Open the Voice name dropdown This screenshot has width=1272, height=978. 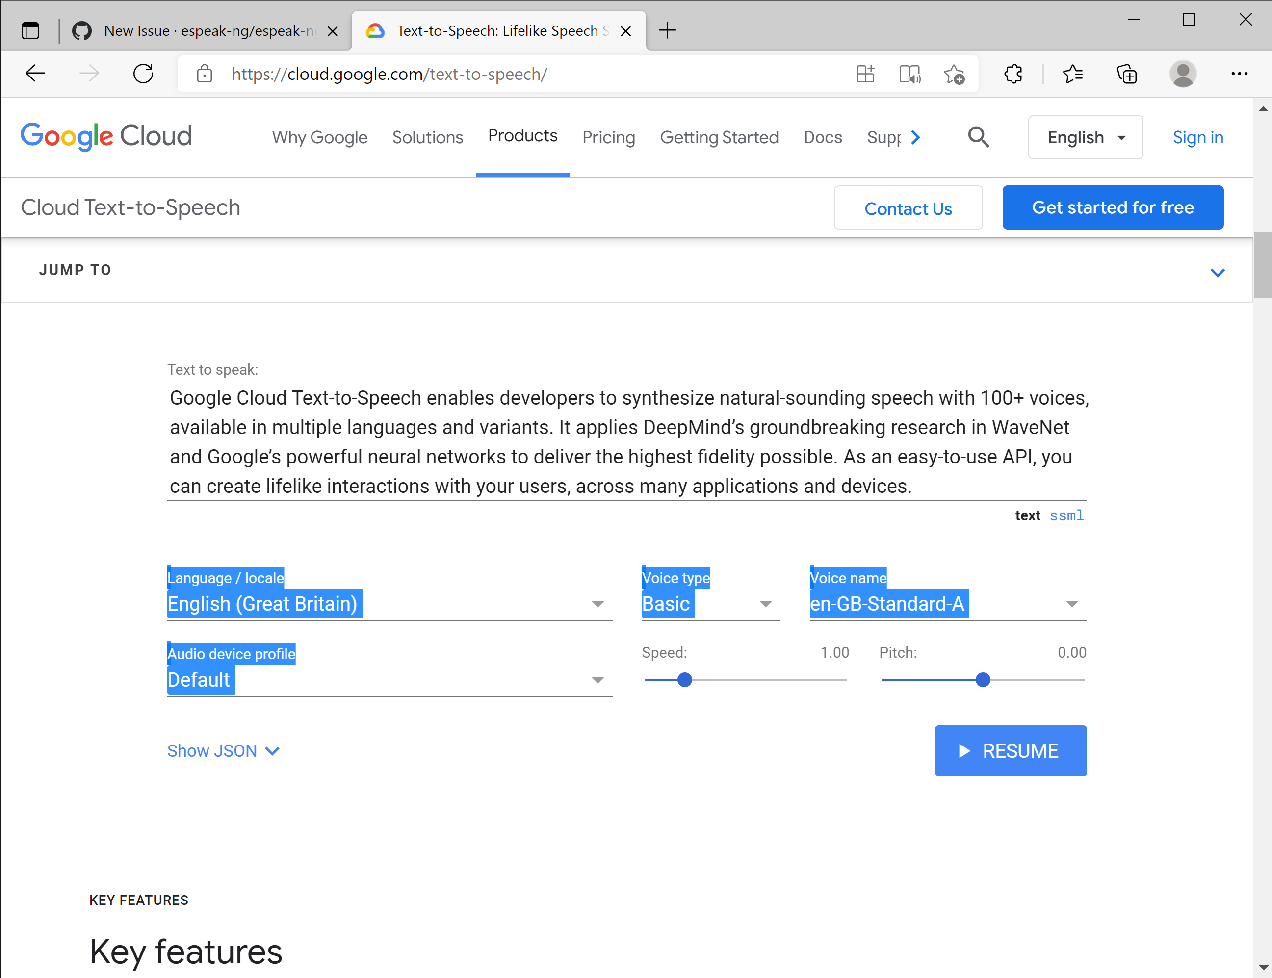click(x=948, y=604)
